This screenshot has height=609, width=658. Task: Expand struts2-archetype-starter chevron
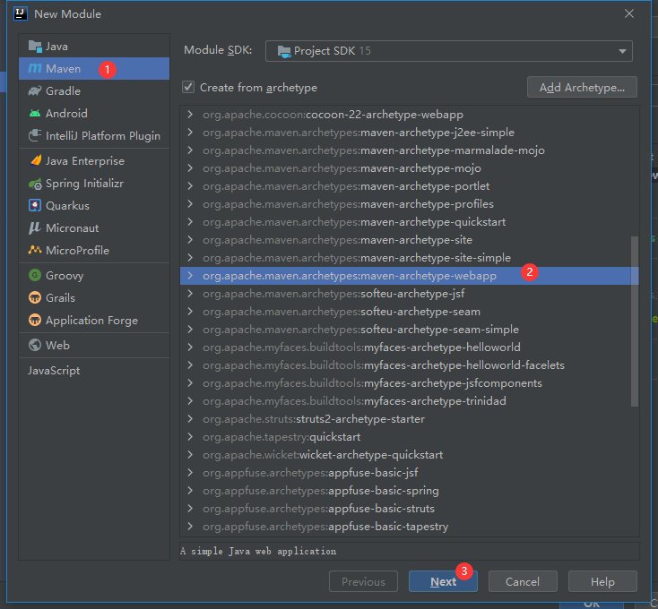(190, 419)
